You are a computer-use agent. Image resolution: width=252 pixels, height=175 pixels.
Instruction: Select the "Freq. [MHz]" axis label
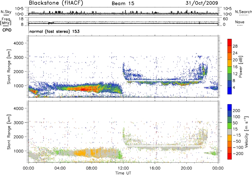coord(6,21)
